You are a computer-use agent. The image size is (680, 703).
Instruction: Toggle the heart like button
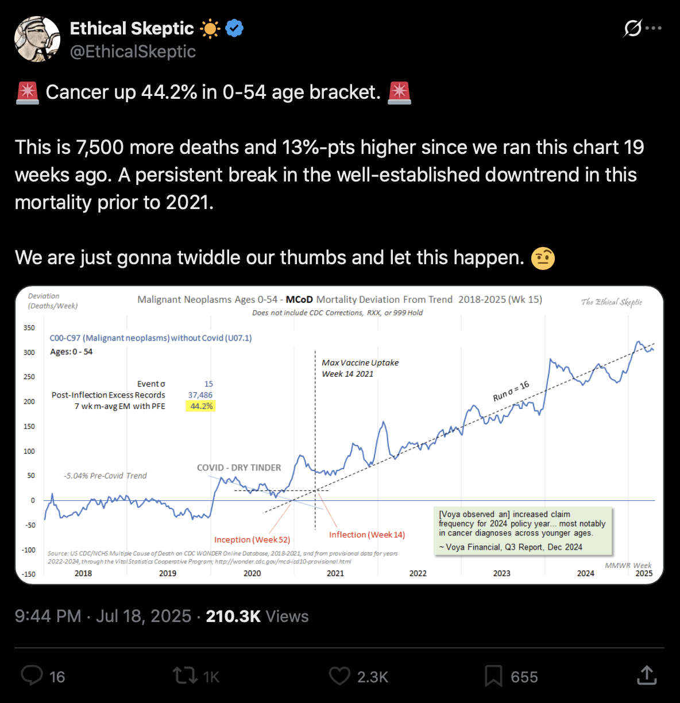tap(339, 676)
